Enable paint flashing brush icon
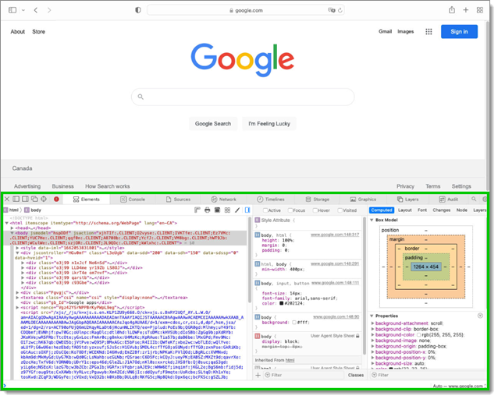Screen dimensions: 498x399 point(237,210)
